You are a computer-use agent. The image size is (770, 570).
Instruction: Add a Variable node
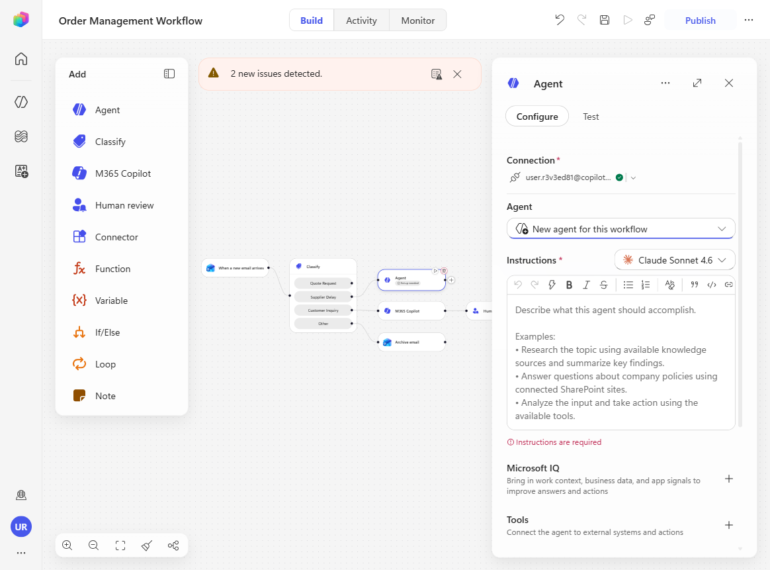121,301
